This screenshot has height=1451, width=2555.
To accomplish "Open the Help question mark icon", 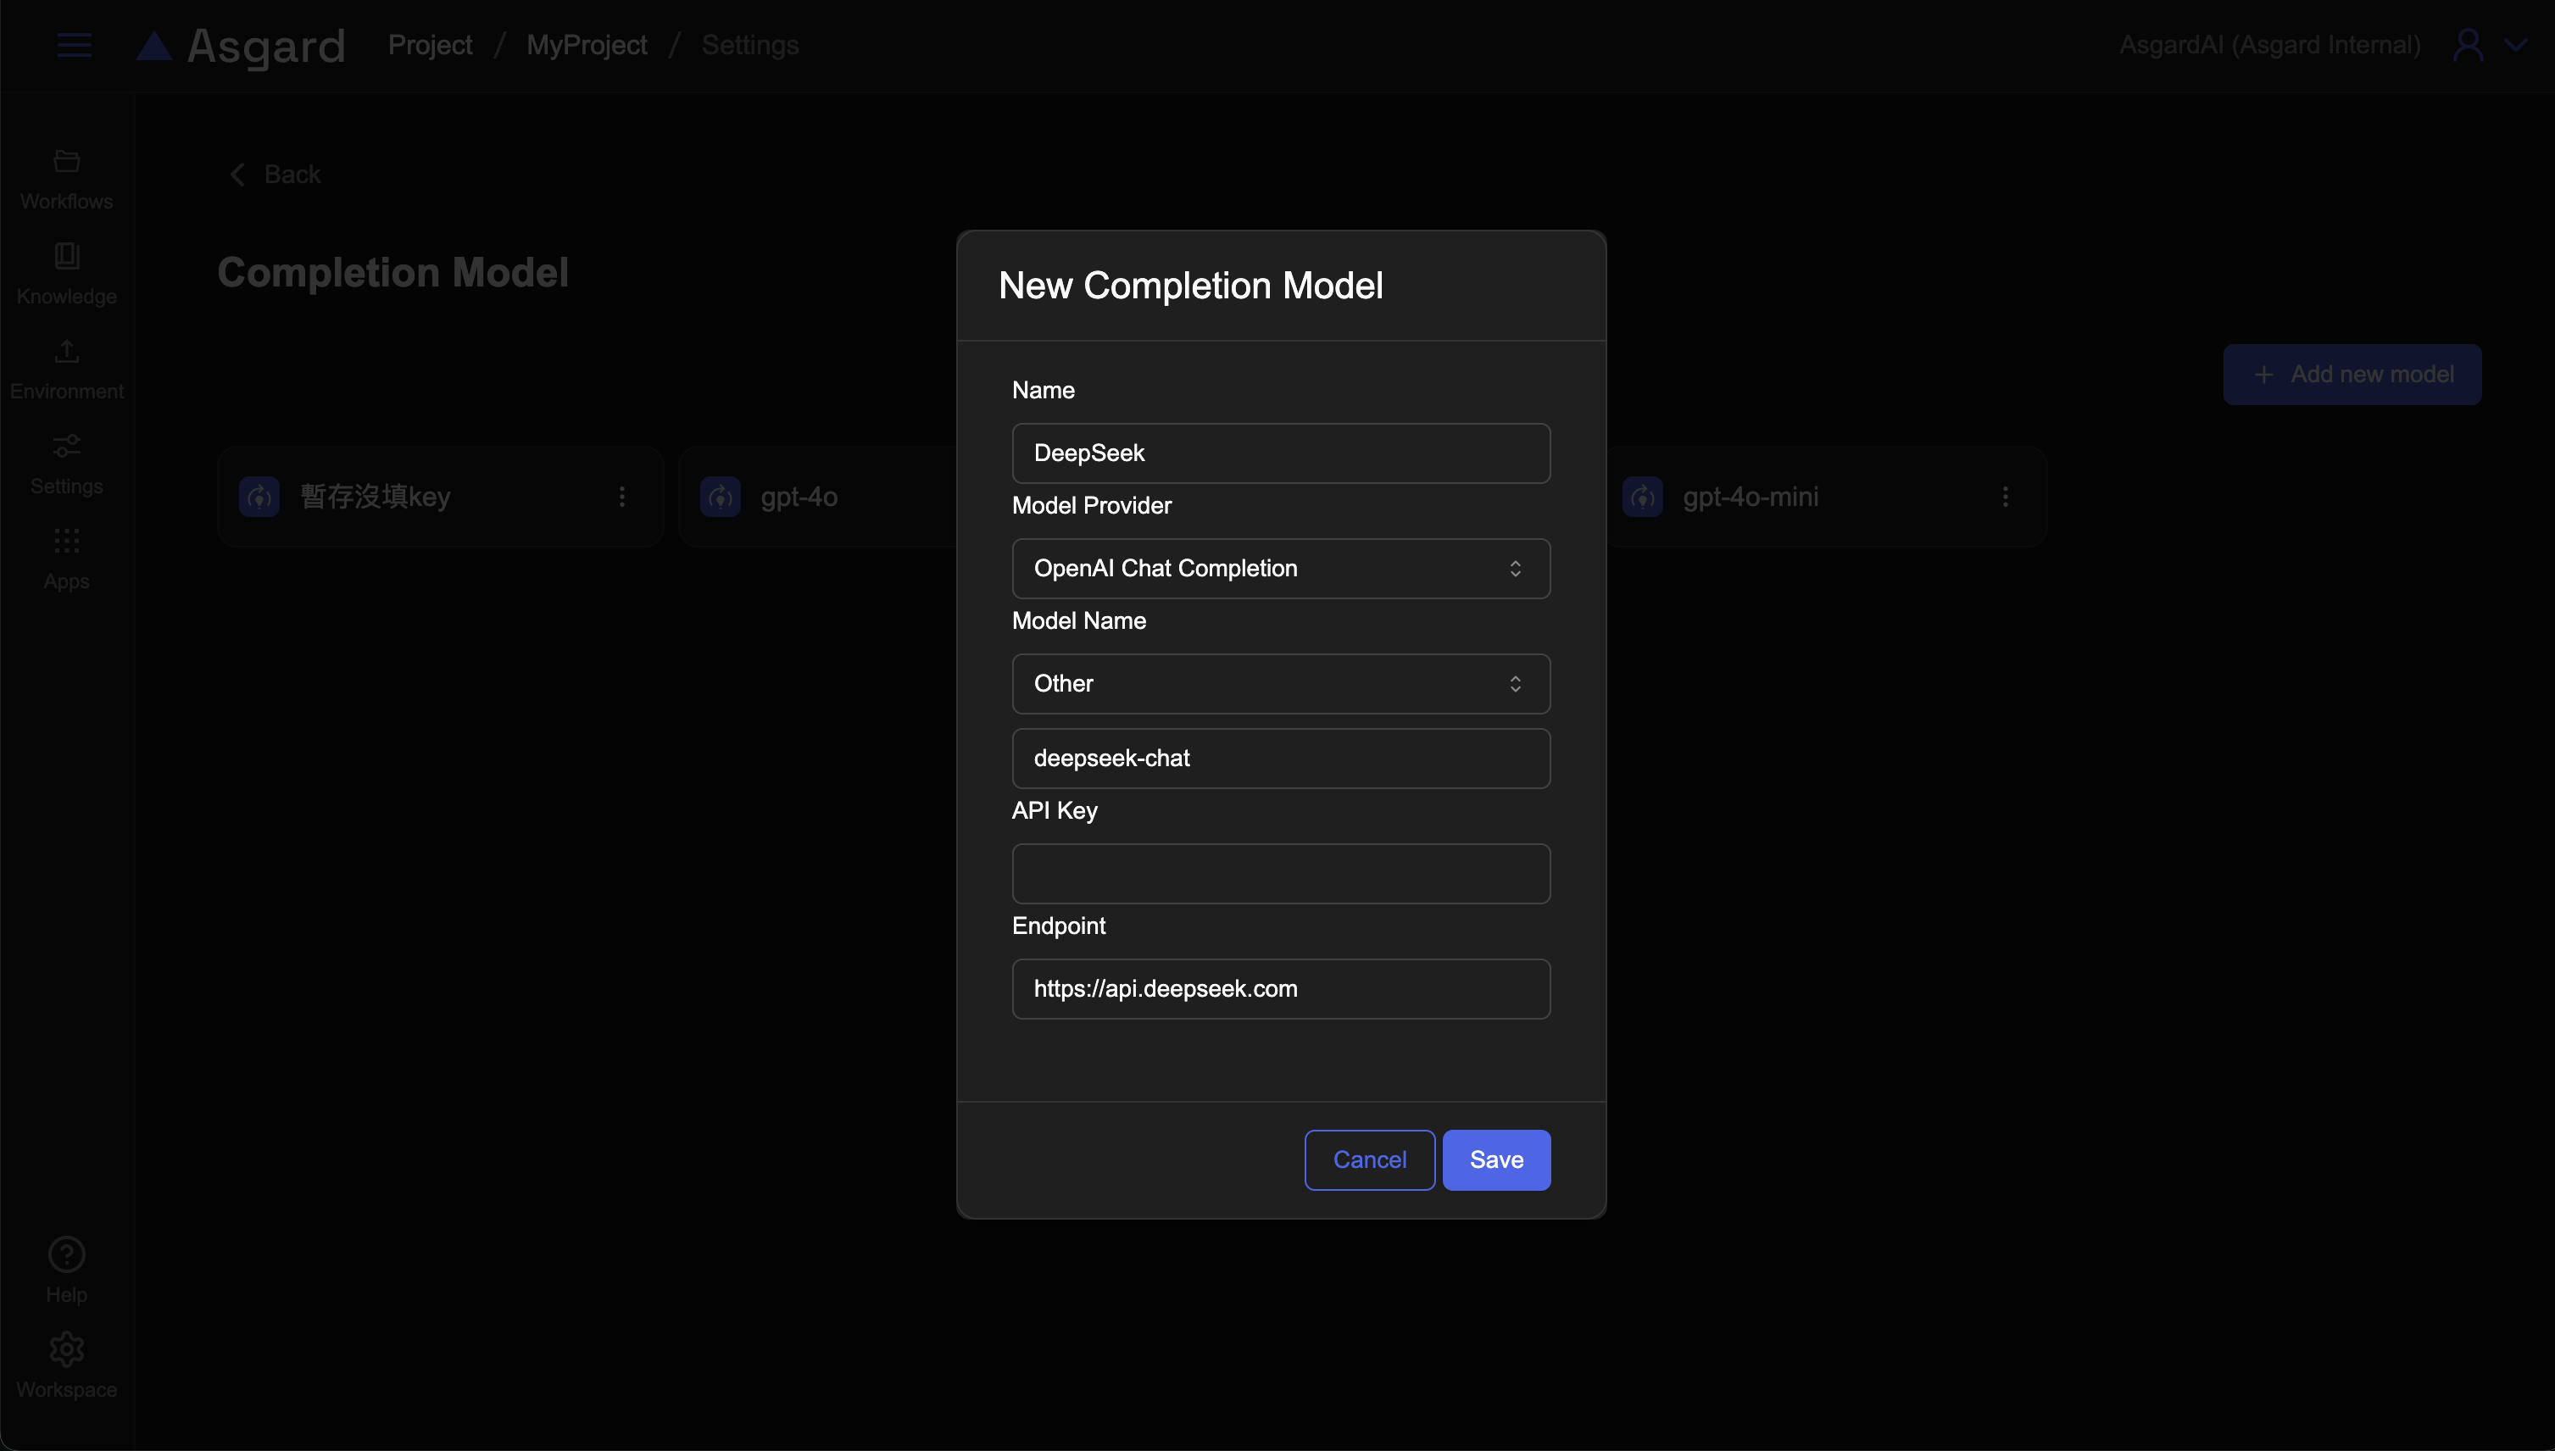I will 67,1254.
